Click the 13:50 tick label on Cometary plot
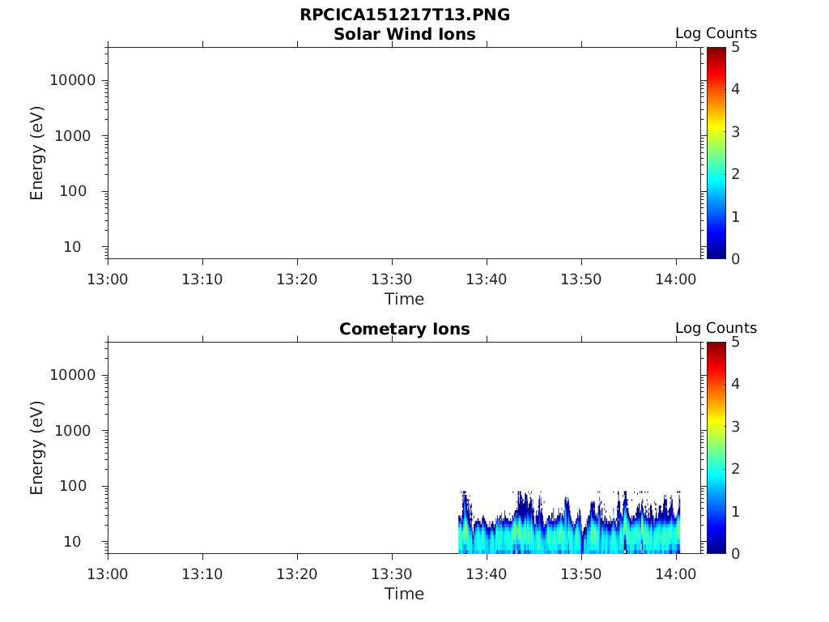The height and width of the screenshot is (622, 829). 581,574
